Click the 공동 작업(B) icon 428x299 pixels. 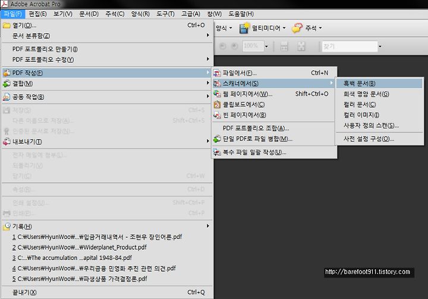(x=7, y=97)
